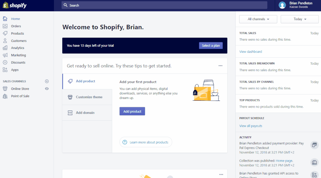Click the Customers person icon

[x=5, y=41]
